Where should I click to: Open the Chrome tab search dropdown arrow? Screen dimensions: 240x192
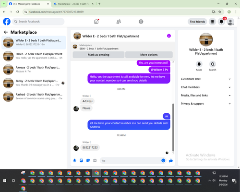click(x=4, y=4)
